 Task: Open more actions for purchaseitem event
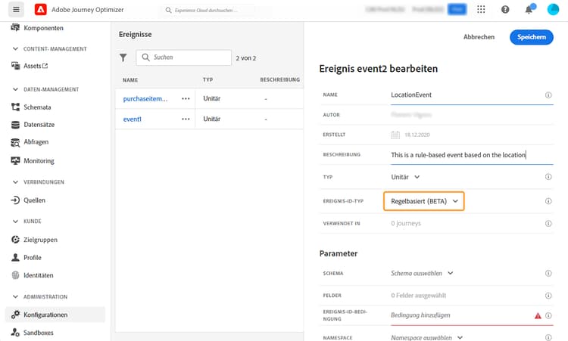point(186,98)
